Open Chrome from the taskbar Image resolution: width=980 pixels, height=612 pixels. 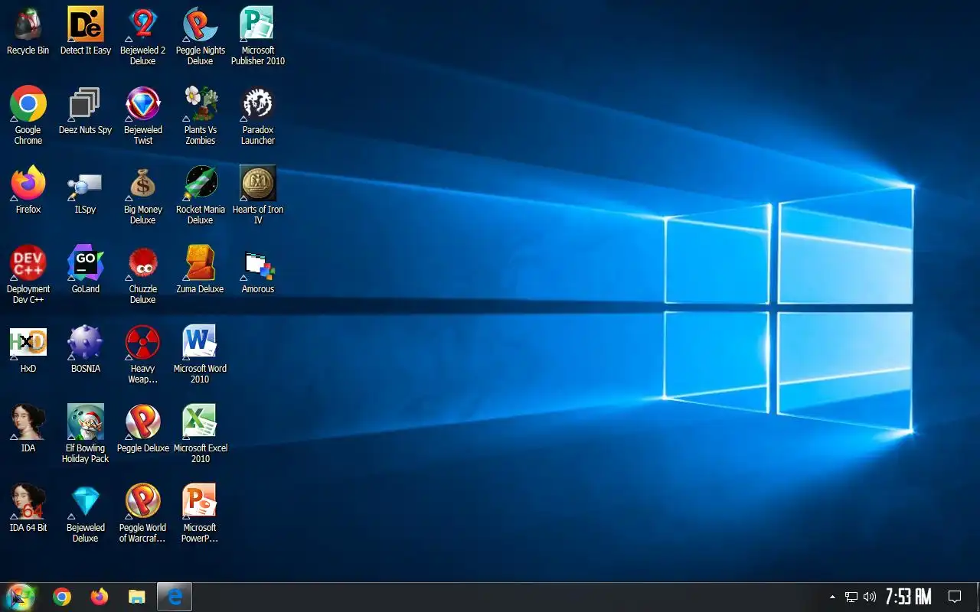coord(62,597)
